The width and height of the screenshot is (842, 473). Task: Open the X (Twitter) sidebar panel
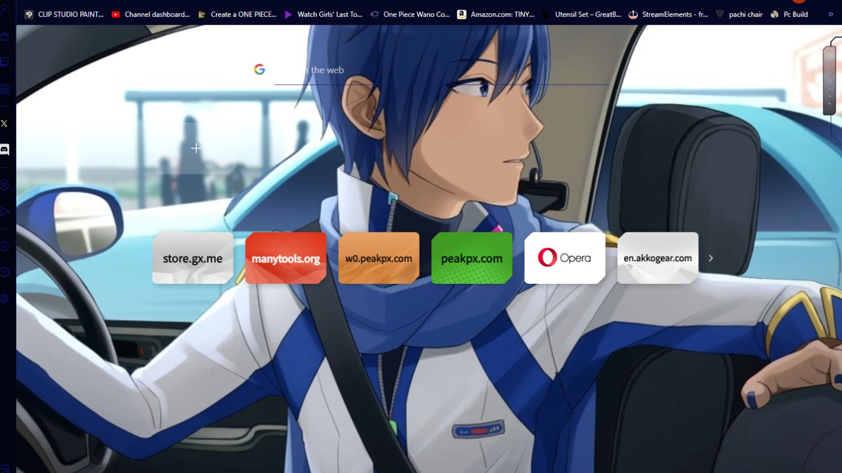tap(5, 123)
